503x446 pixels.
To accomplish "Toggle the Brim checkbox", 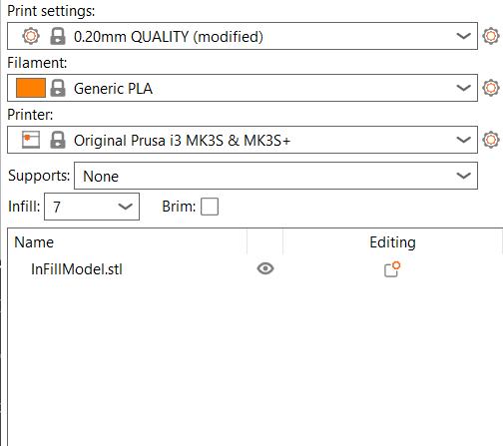I will point(210,207).
